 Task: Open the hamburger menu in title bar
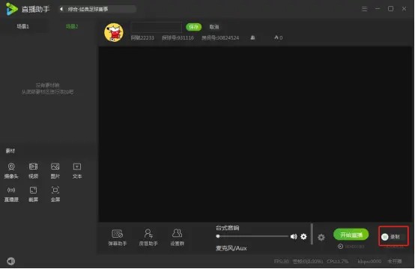click(x=364, y=9)
